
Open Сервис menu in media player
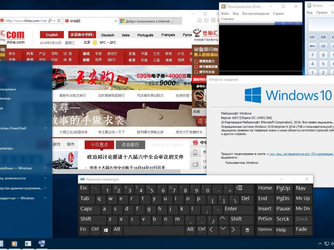(278, 13)
